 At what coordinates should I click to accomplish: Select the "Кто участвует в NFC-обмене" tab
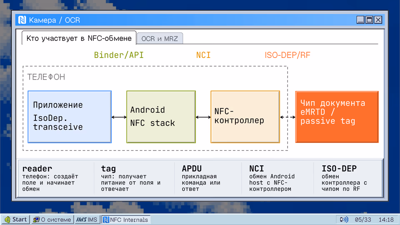pos(79,38)
